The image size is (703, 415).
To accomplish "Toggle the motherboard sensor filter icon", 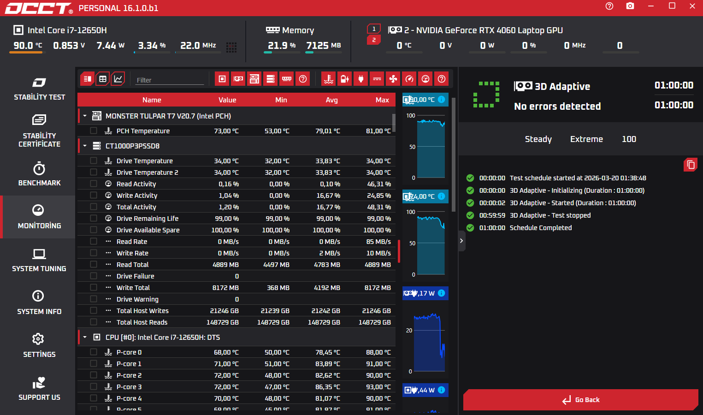I will click(254, 79).
